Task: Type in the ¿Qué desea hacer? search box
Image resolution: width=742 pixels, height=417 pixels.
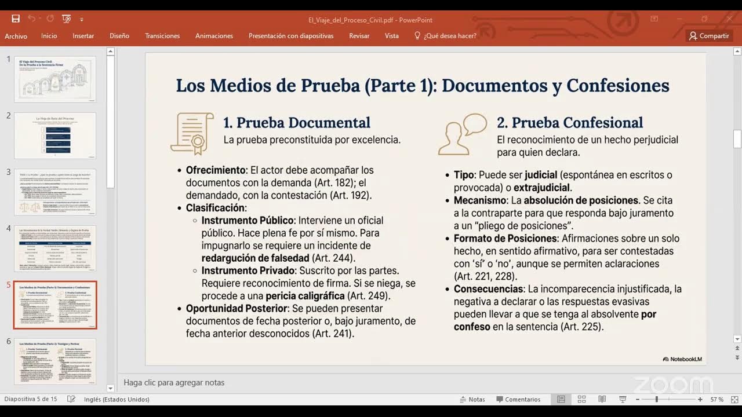Action: pyautogui.click(x=450, y=36)
